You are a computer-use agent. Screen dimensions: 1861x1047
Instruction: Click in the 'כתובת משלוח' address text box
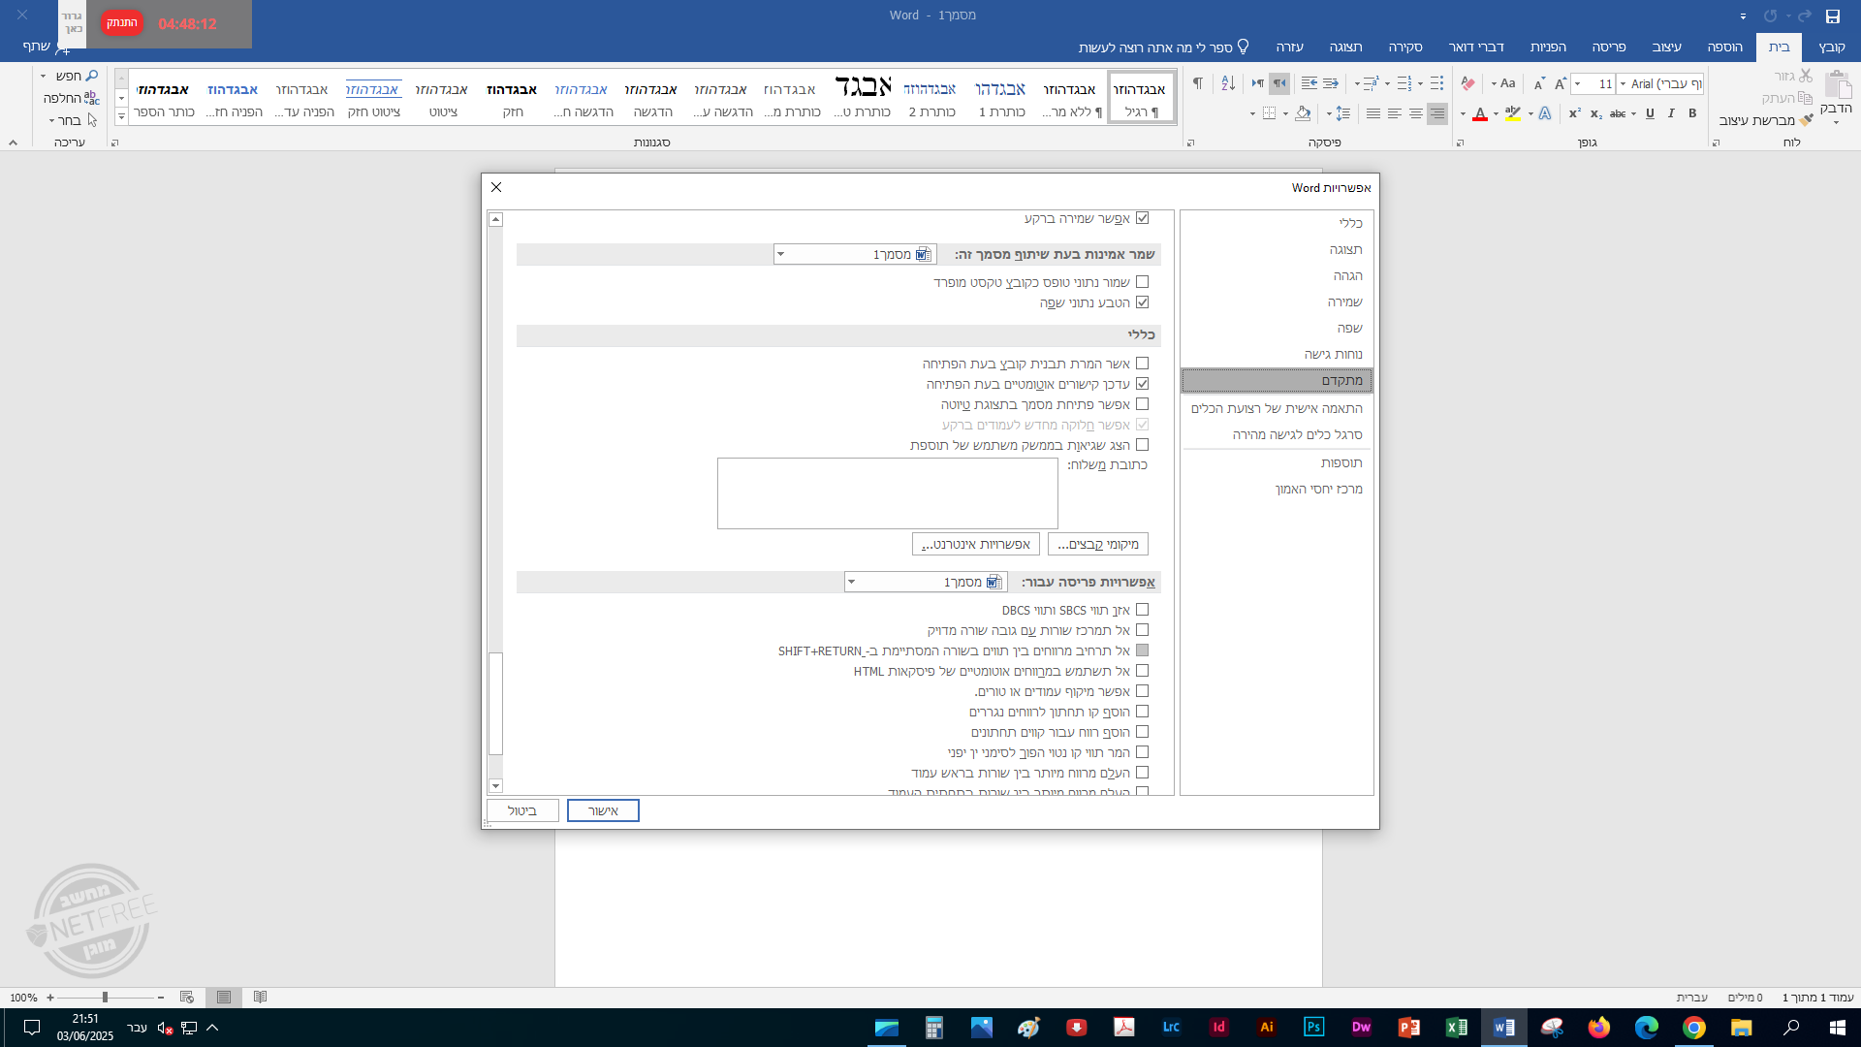887,493
